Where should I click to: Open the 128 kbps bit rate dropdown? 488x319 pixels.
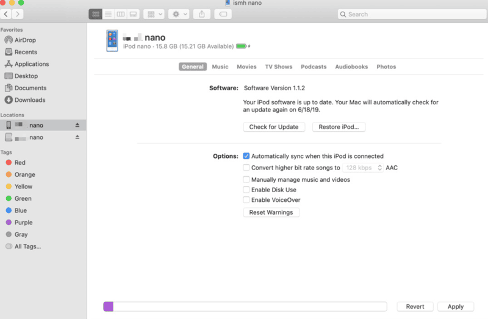click(x=363, y=168)
